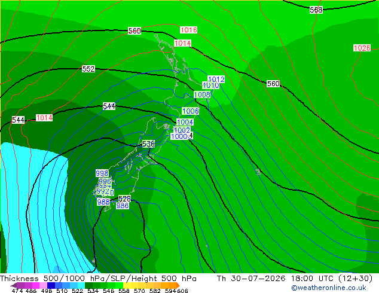The width and height of the screenshot is (379, 293).
Task: Click the blue '1010' isobar label
Action: coord(211,86)
